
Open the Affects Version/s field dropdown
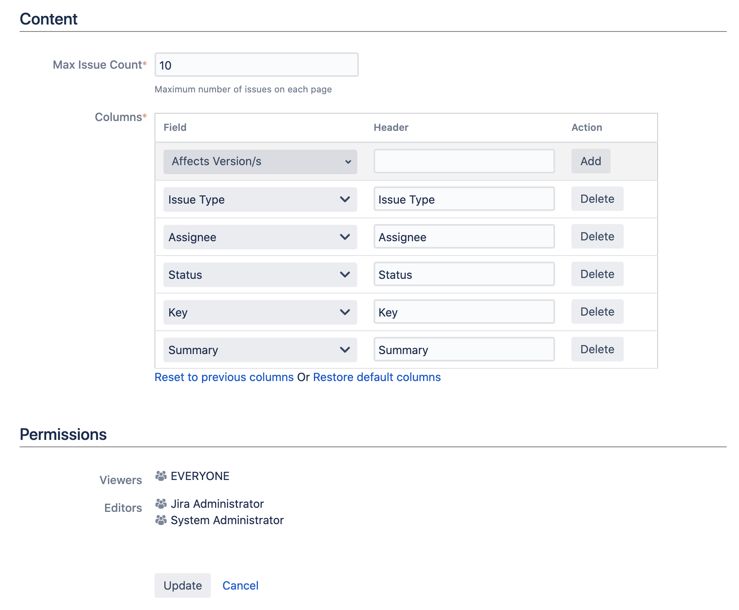(260, 161)
